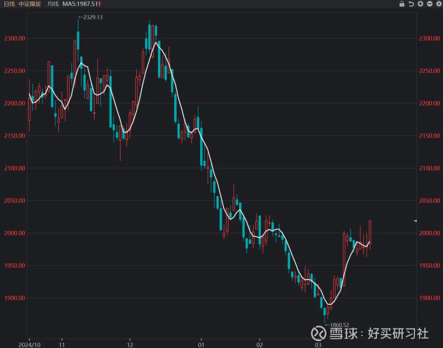Toggle the chart lock icon
This screenshot has width=443, height=348.
point(401,4)
